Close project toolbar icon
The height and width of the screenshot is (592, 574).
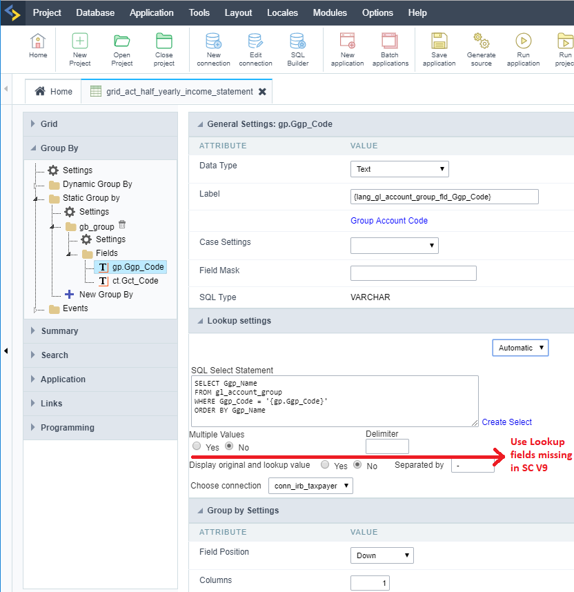click(164, 50)
